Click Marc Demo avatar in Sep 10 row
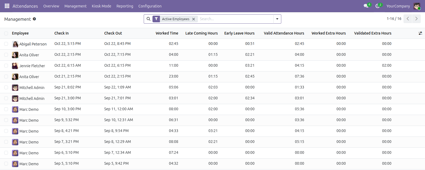The image size is (425, 170). [x=15, y=109]
